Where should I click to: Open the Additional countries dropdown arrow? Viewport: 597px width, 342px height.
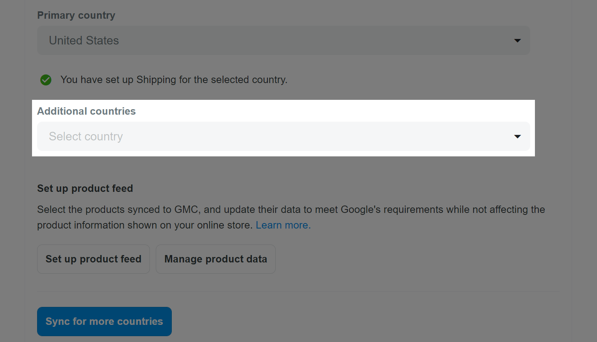coord(517,136)
